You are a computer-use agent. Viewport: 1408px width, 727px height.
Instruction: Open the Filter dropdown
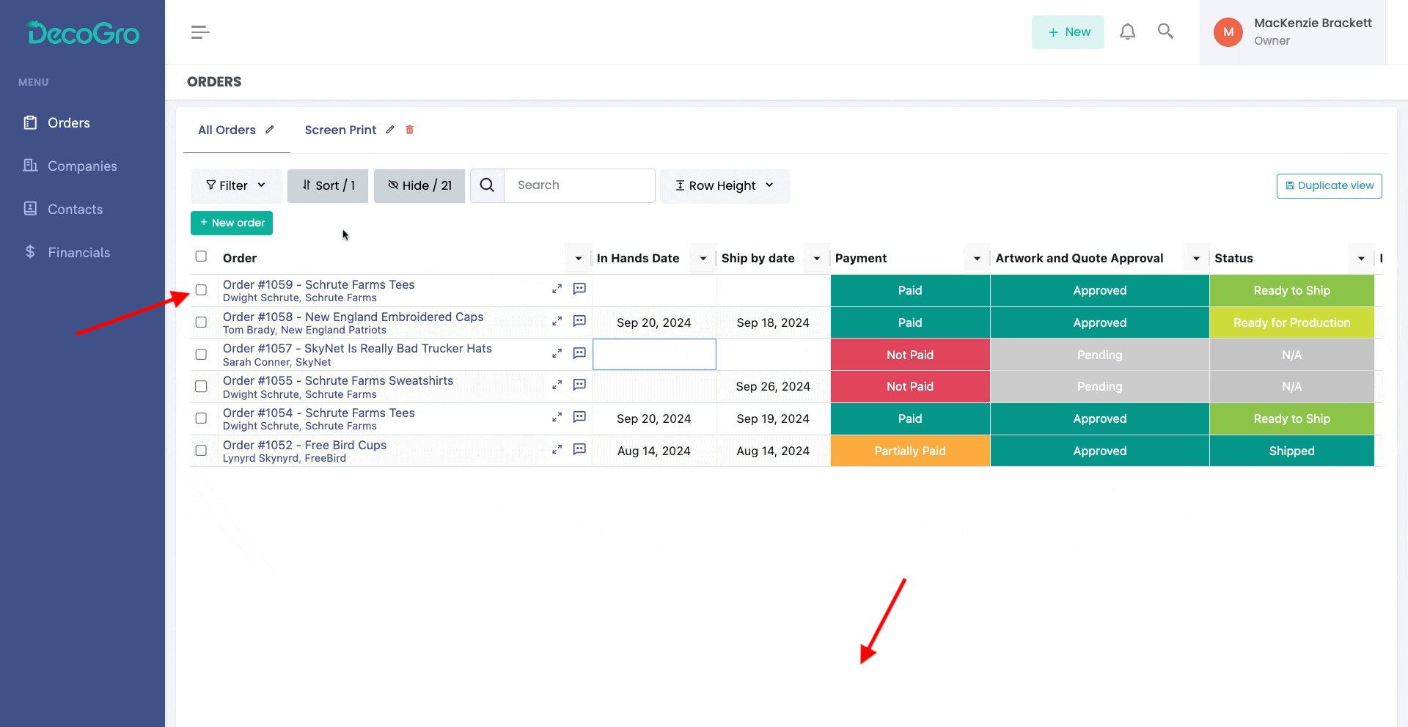coord(236,185)
